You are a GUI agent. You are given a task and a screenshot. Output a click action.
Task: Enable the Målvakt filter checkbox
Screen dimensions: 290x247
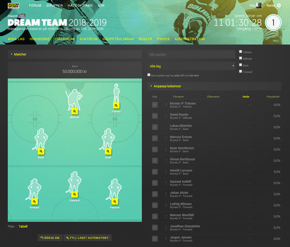click(240, 58)
